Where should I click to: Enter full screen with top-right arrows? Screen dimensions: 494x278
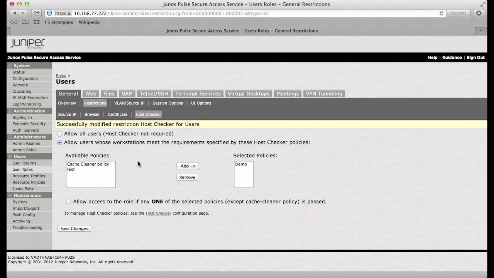point(483,4)
